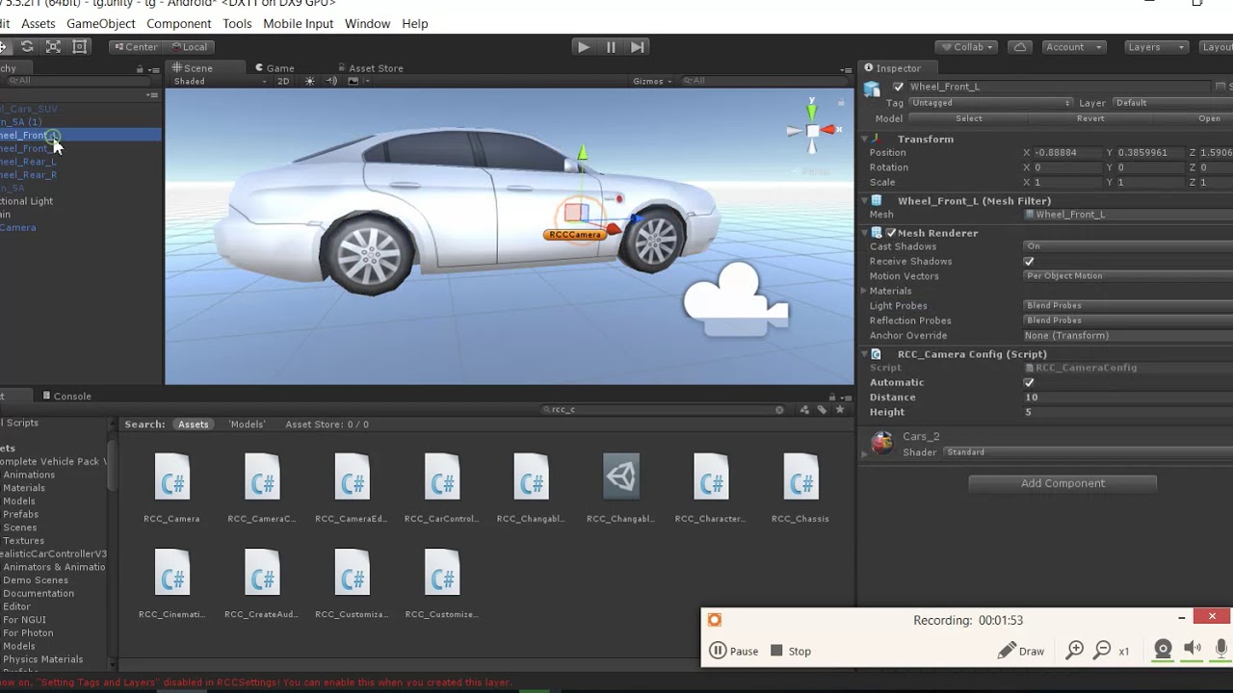This screenshot has width=1233, height=693.
Task: Toggle scene lighting sun icon
Action: 309,81
